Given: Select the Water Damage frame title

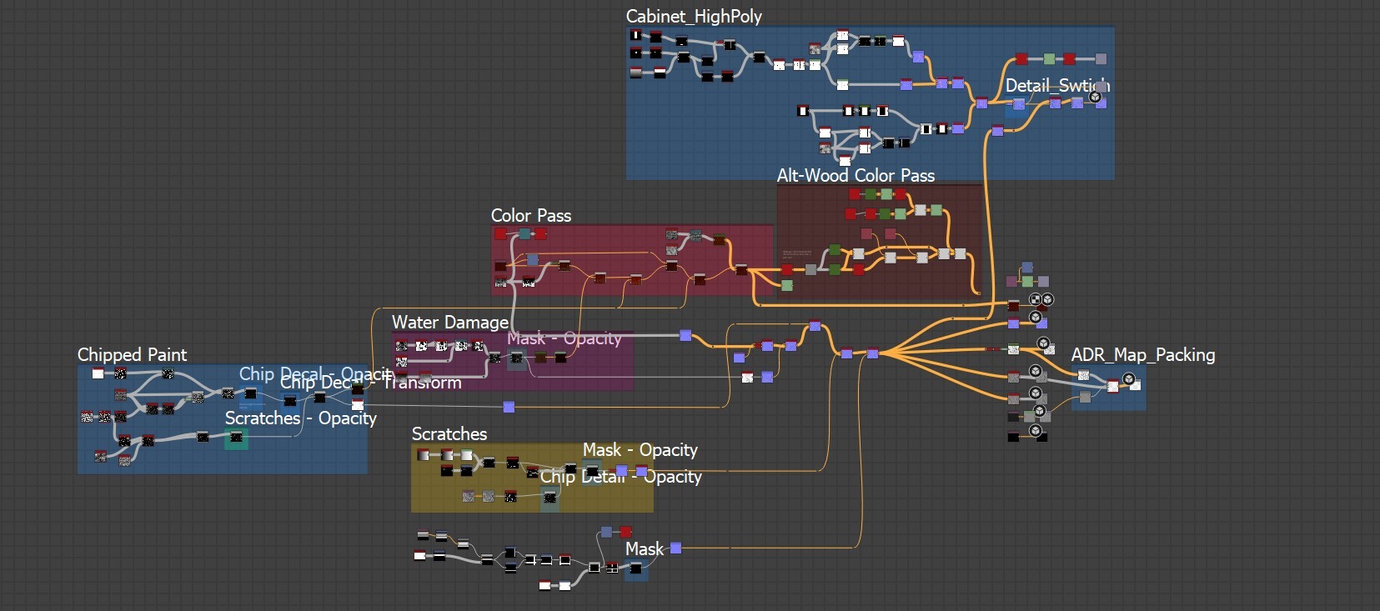Looking at the screenshot, I should click(x=450, y=322).
